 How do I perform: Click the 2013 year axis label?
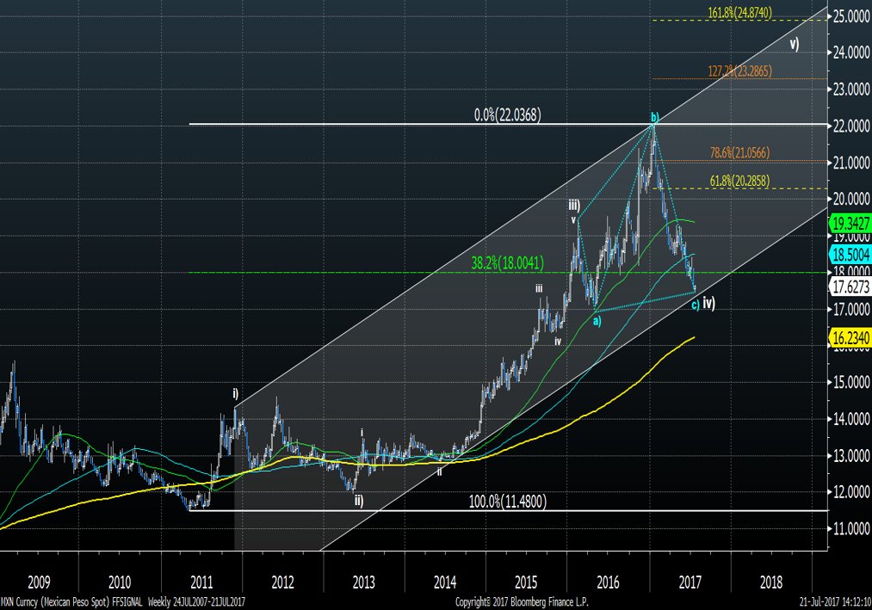(364, 582)
